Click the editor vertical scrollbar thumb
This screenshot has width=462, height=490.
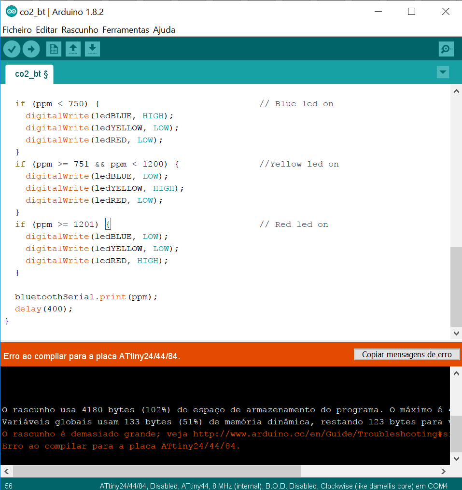click(456, 287)
